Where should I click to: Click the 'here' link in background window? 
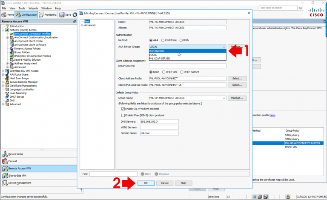pos(272,115)
